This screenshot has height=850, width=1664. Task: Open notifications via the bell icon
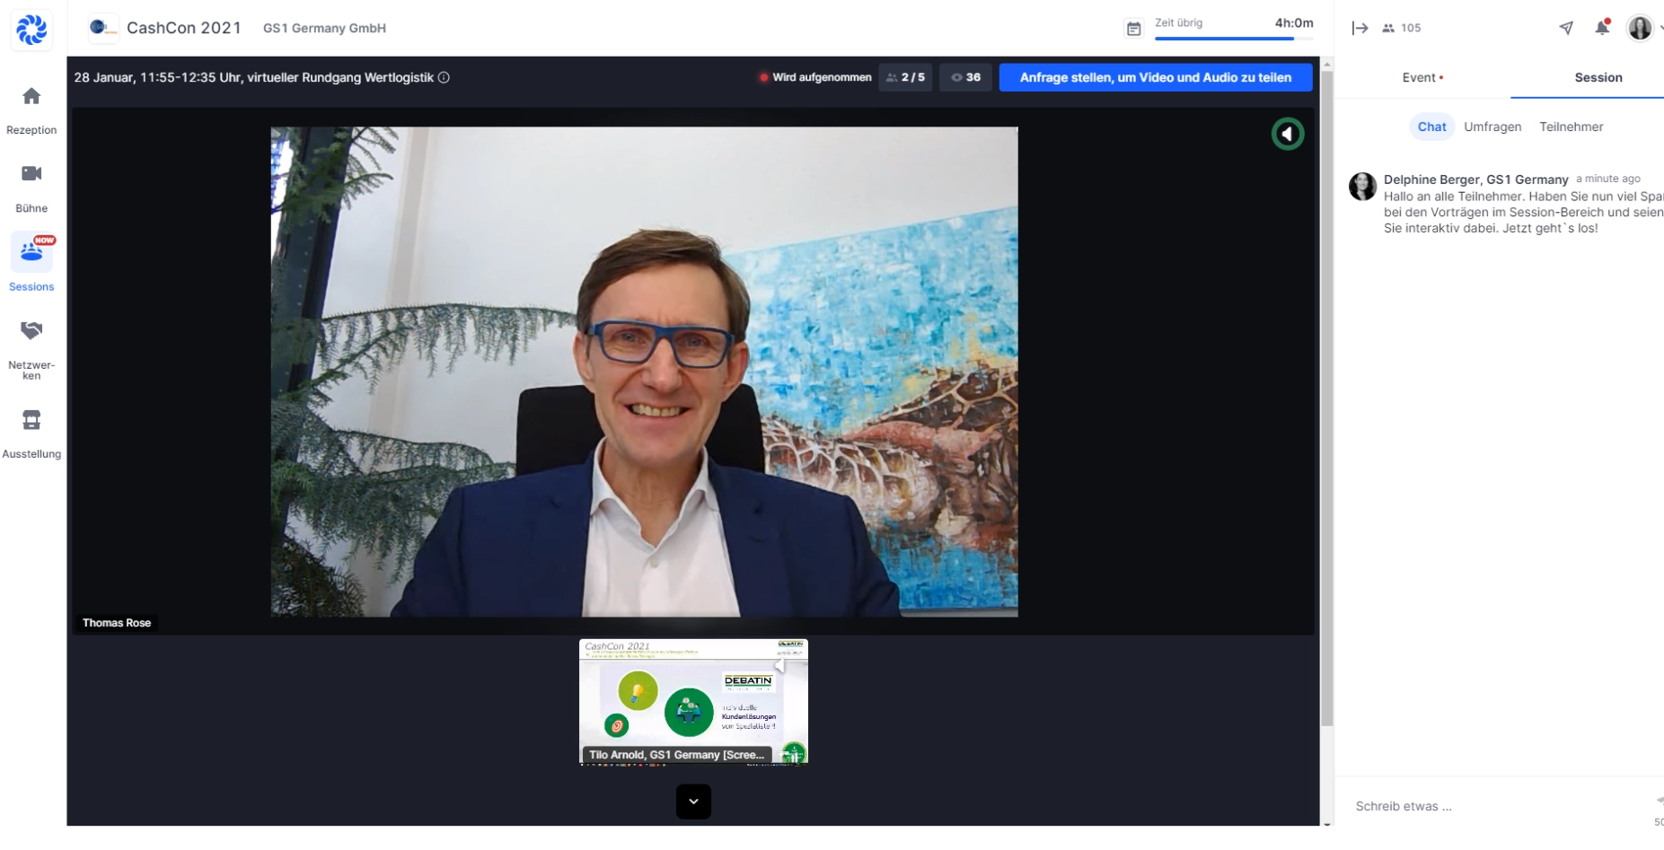point(1602,28)
